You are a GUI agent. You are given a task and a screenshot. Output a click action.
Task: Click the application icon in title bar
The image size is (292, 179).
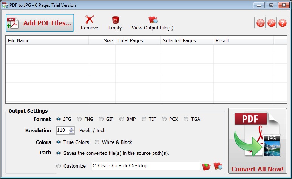(x=5, y=5)
